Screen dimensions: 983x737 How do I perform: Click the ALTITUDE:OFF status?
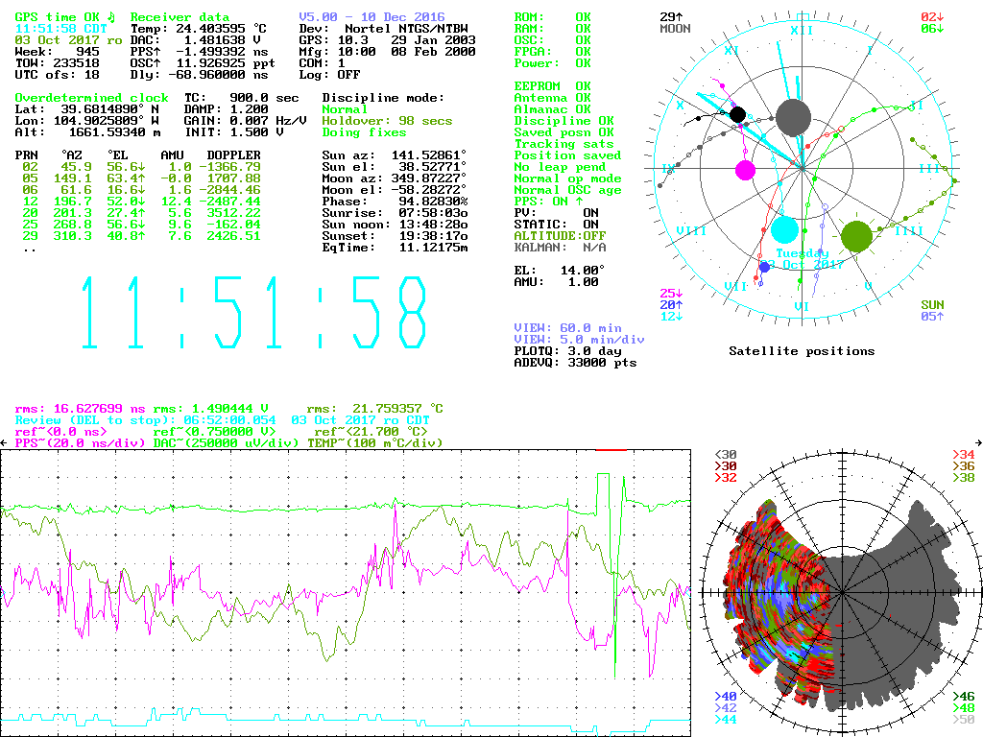tap(560, 236)
